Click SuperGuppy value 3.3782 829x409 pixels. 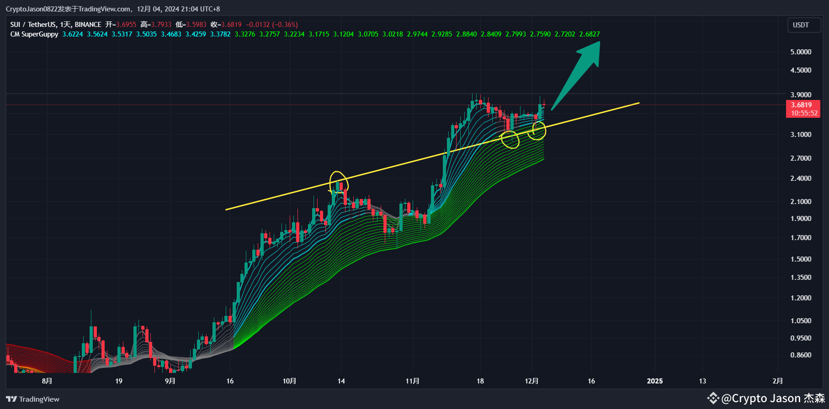click(220, 34)
